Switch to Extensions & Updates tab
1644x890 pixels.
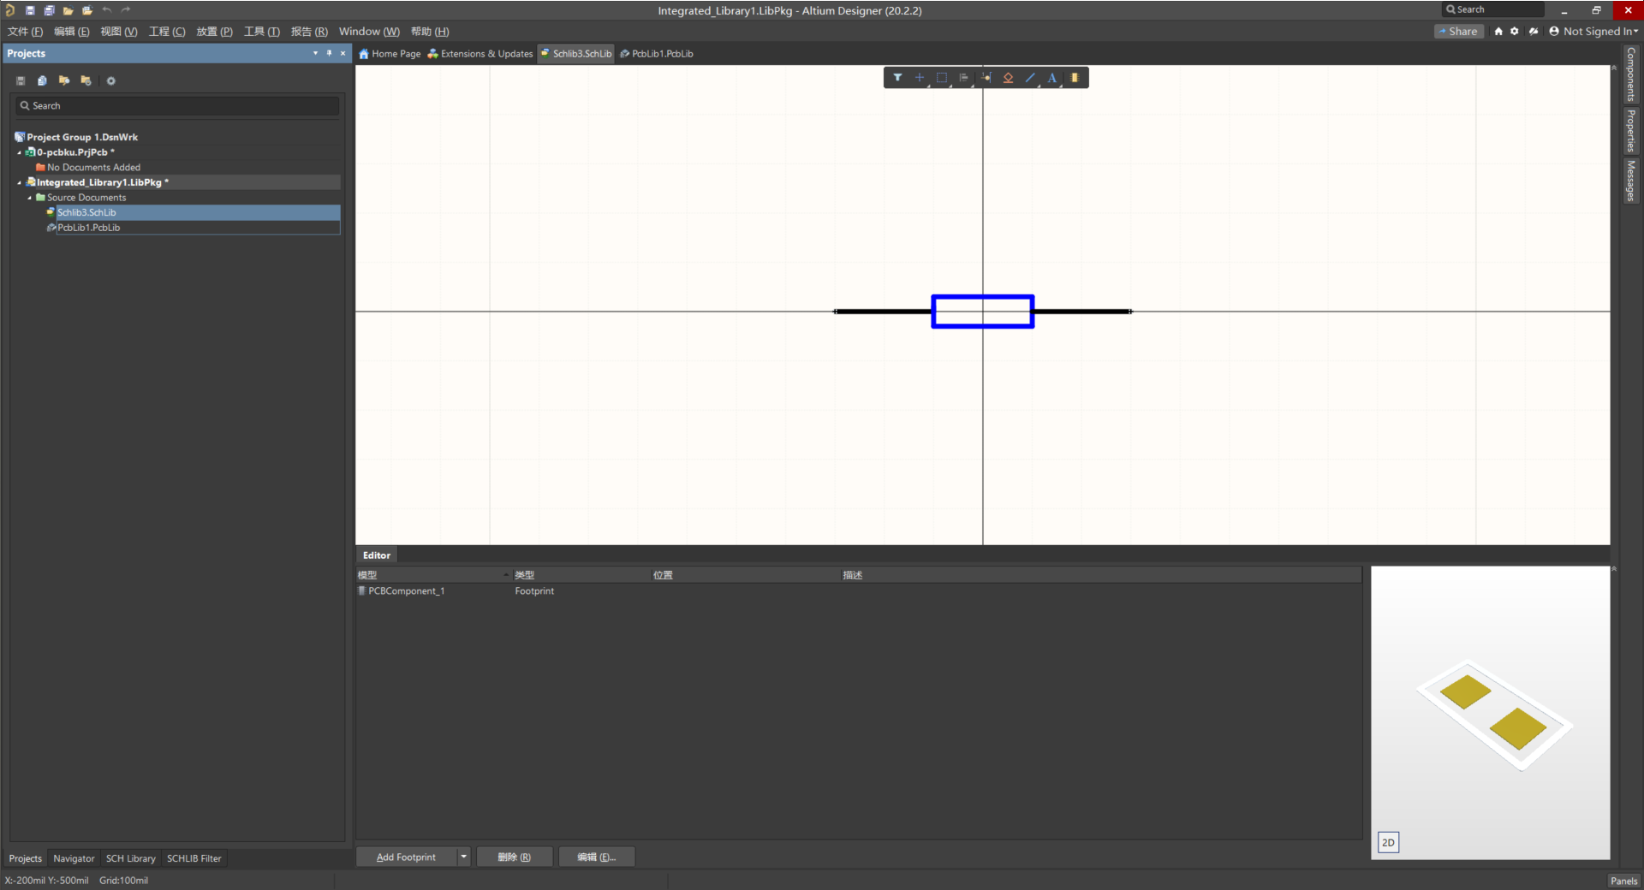(x=480, y=53)
